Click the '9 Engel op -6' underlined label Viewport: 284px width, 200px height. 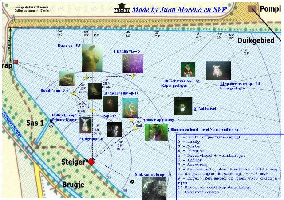(90, 139)
